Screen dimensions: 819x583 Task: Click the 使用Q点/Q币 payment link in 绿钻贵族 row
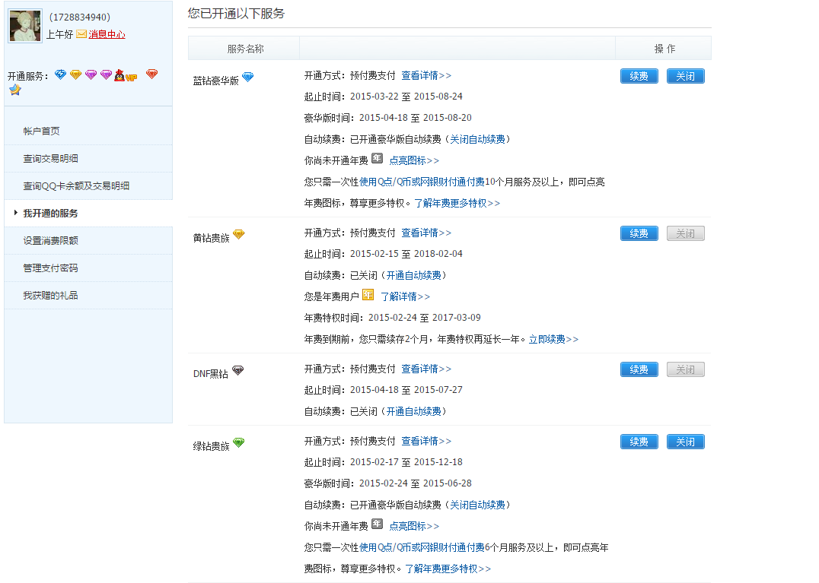[x=422, y=547]
